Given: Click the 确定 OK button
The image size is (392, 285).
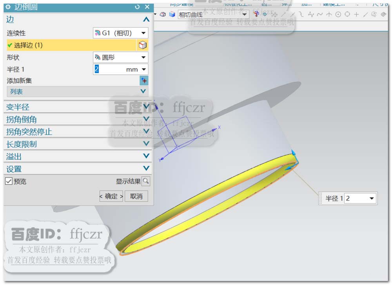Looking at the screenshot, I should (x=111, y=196).
